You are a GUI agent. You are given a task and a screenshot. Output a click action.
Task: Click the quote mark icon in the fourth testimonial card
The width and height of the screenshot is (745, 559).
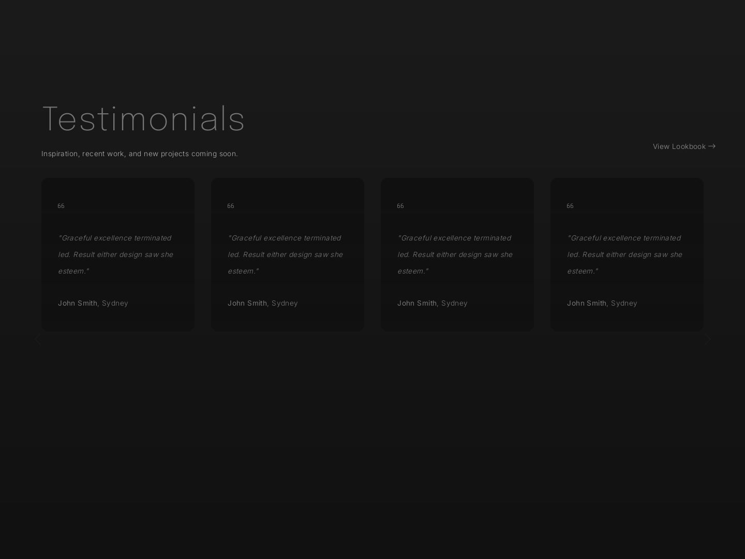[570, 206]
